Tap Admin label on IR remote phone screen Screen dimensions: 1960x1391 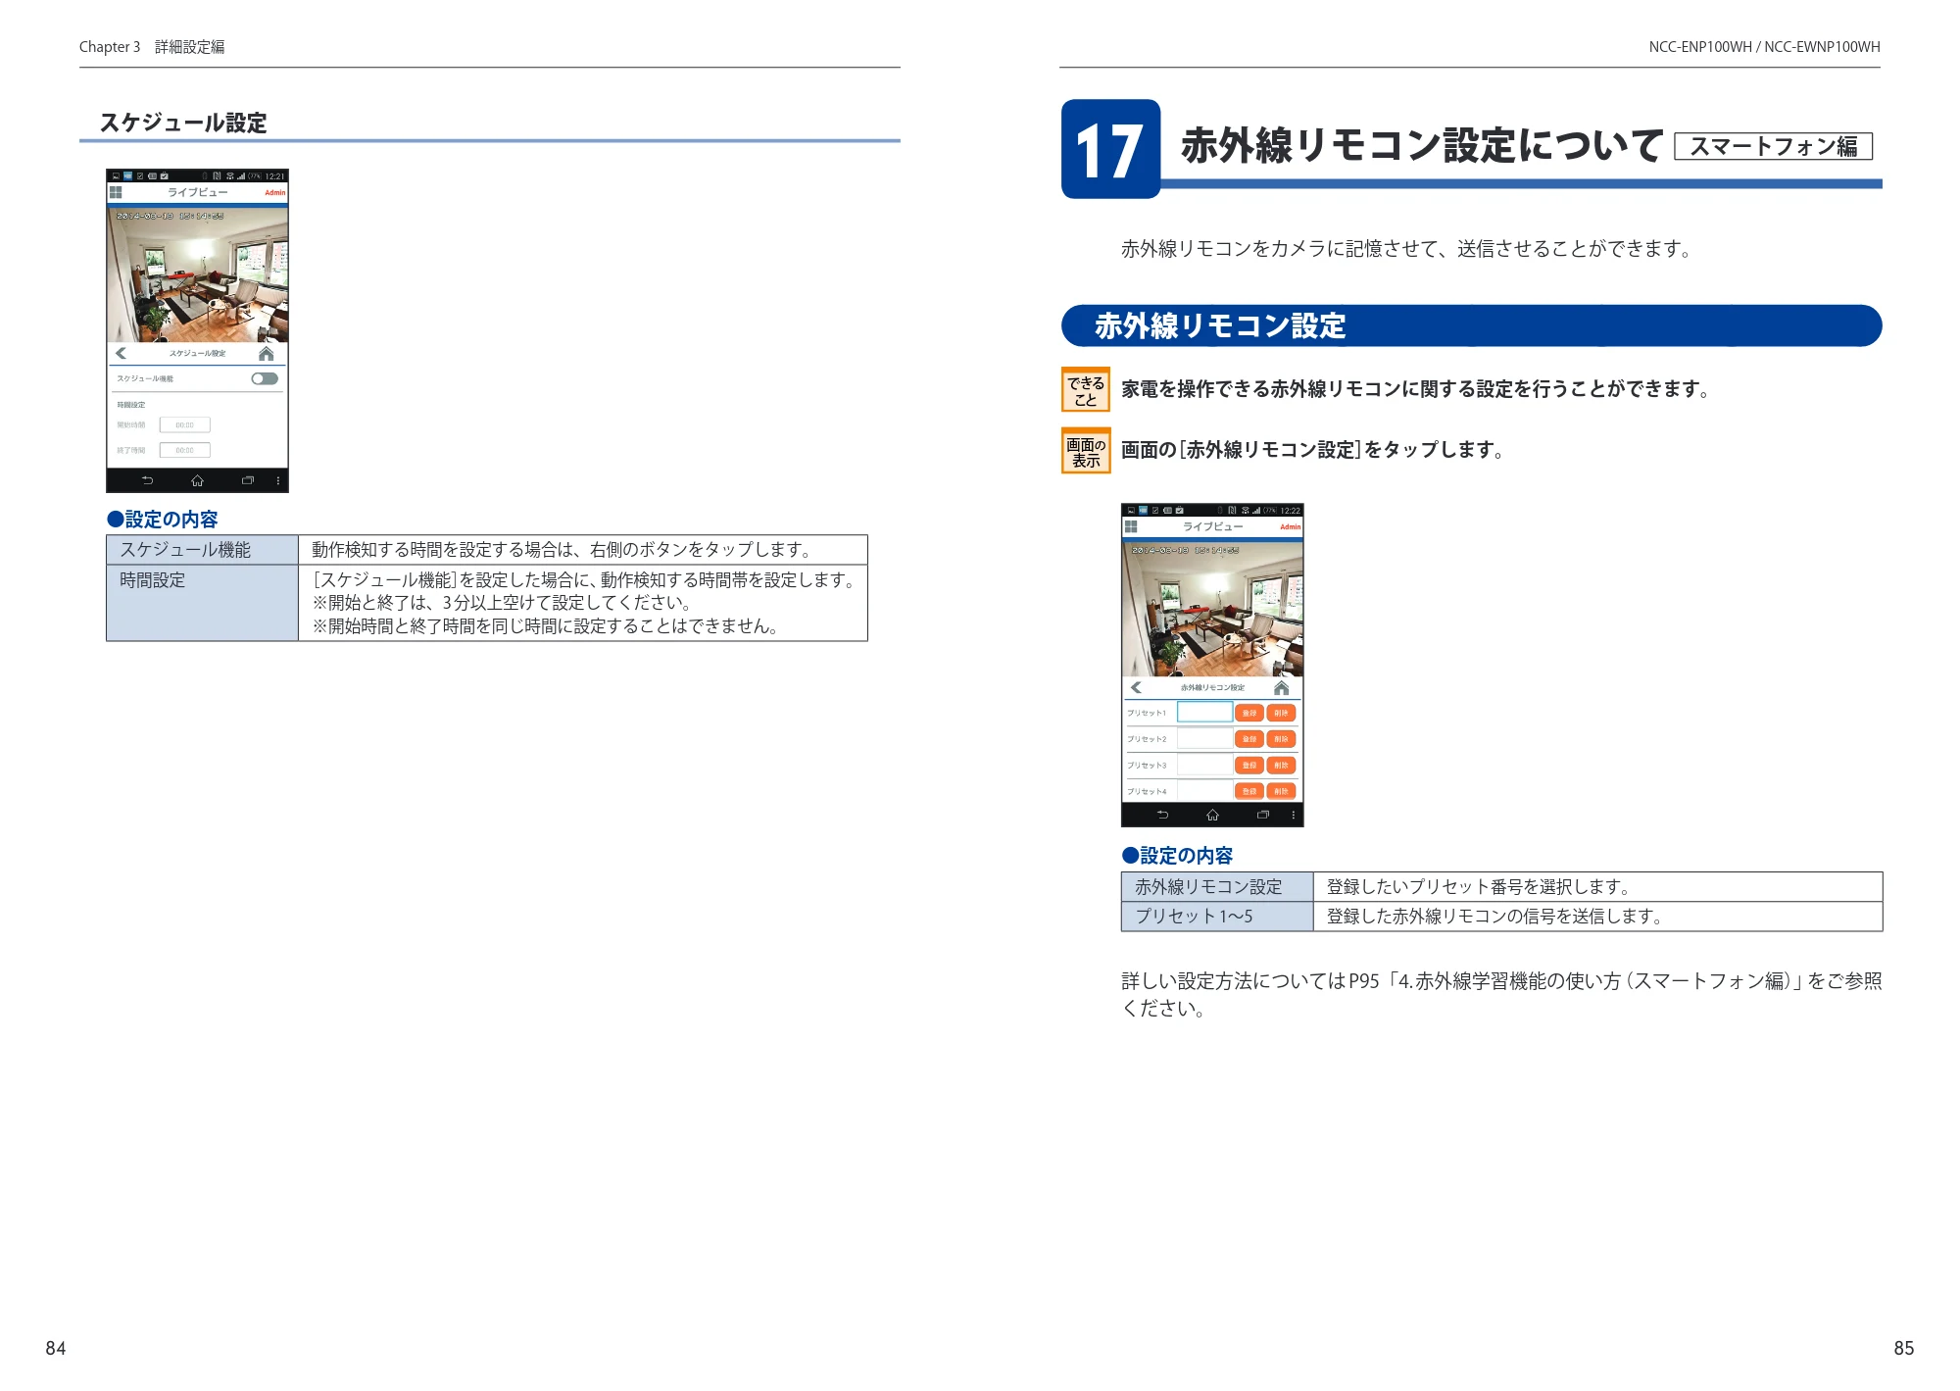click(1291, 527)
